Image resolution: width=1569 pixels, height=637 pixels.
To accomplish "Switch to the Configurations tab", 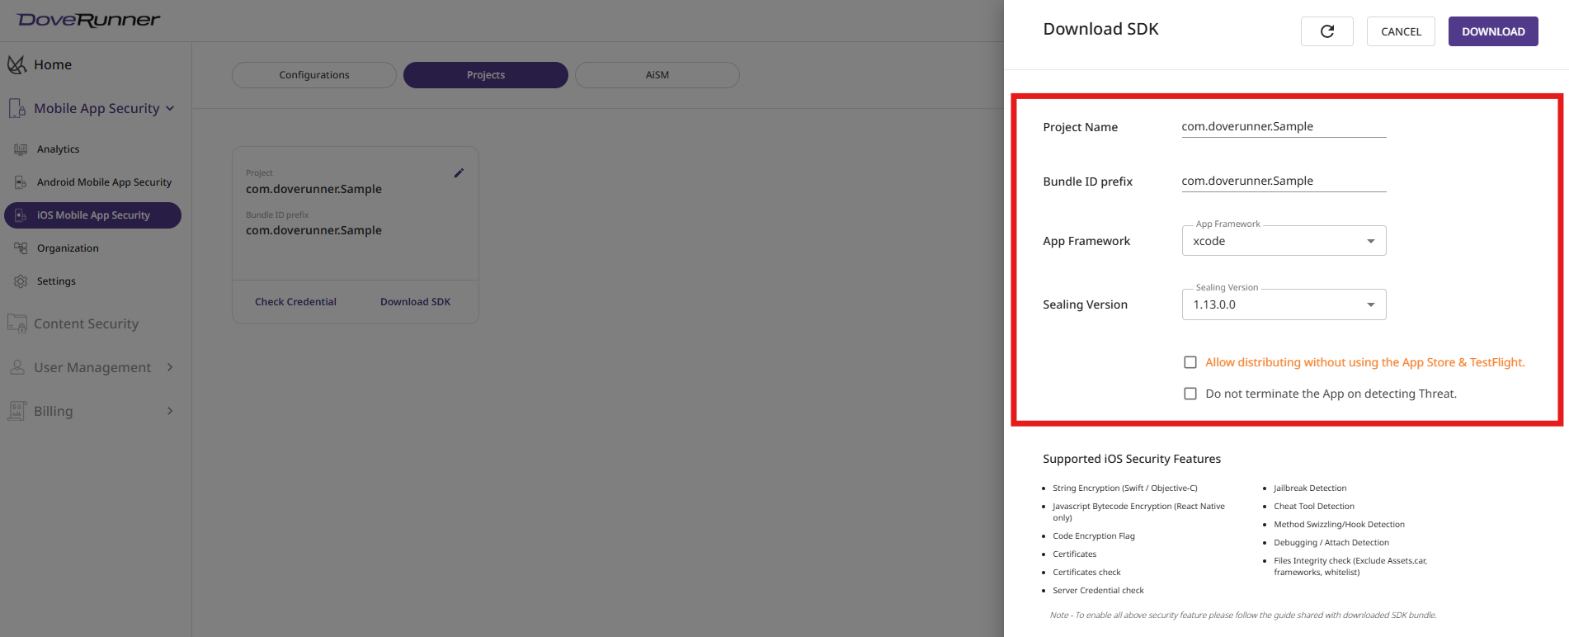I will point(314,75).
